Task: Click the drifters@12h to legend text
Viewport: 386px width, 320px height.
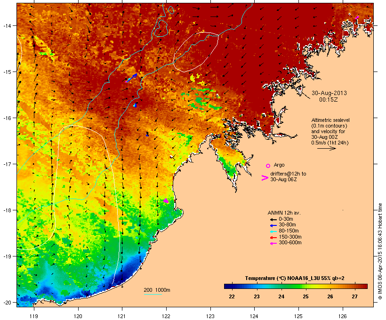Action: point(288,174)
